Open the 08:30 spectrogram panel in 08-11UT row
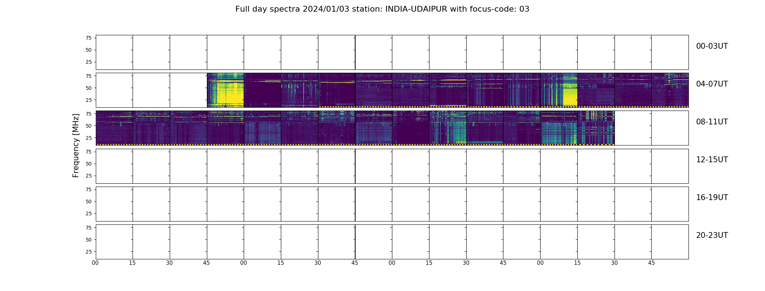765x291 pixels. 188,128
